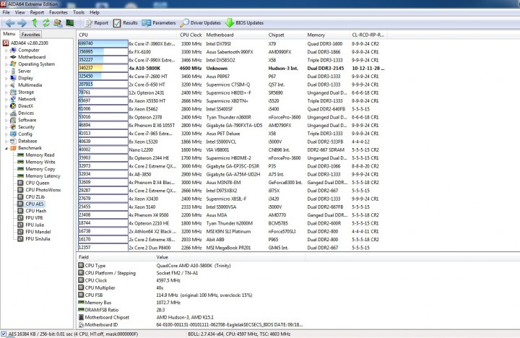Open the Favorites menu
The width and height of the screenshot is (520, 338).
click(x=58, y=12)
